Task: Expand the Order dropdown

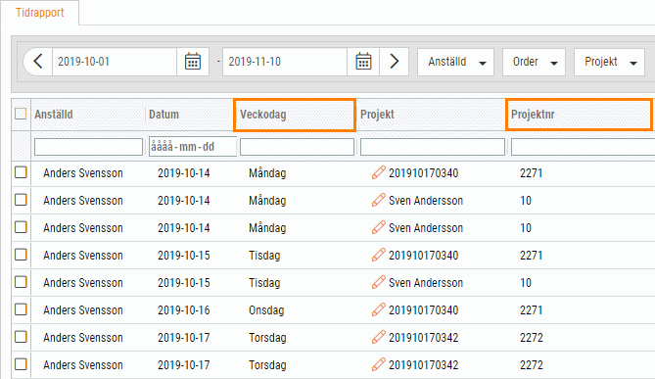Action: pos(534,62)
